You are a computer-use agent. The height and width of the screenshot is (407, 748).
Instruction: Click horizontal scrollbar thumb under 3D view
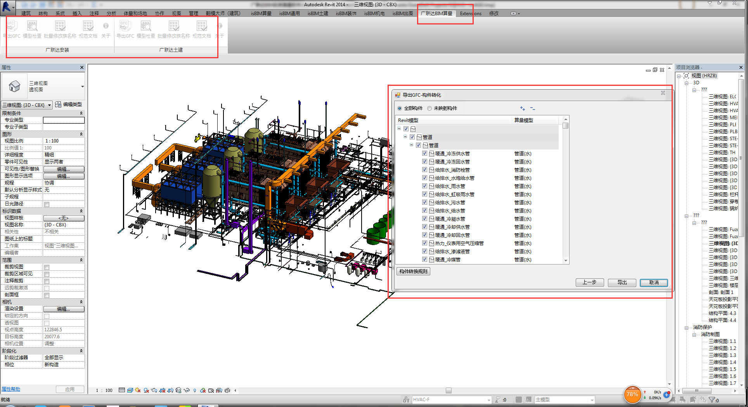(x=448, y=391)
